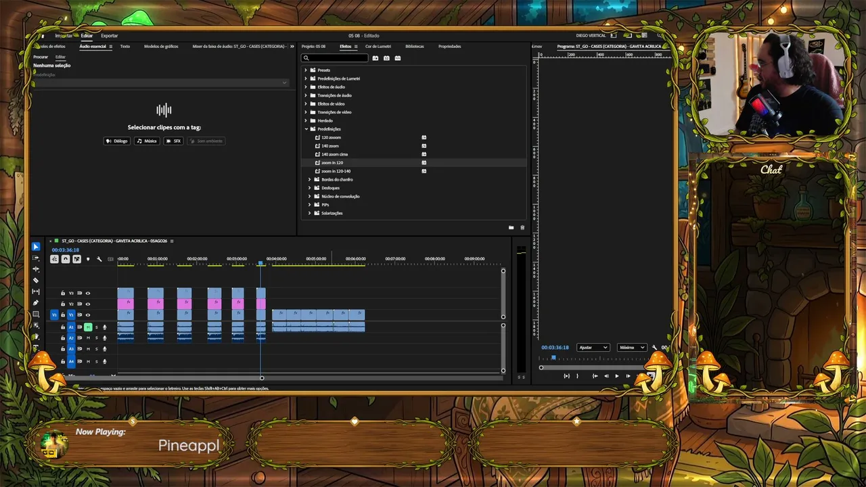Image resolution: width=866 pixels, height=487 pixels.
Task: Expand Bordas do chanfro folder
Action: click(x=309, y=179)
